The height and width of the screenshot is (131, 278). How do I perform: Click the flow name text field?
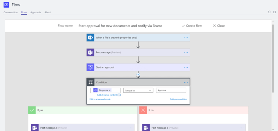coord(120,26)
